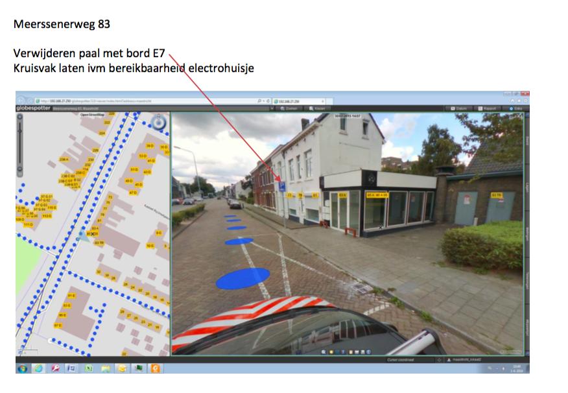The width and height of the screenshot is (568, 393).
Task: Open the Excel icon in taskbar
Action: (x=88, y=368)
